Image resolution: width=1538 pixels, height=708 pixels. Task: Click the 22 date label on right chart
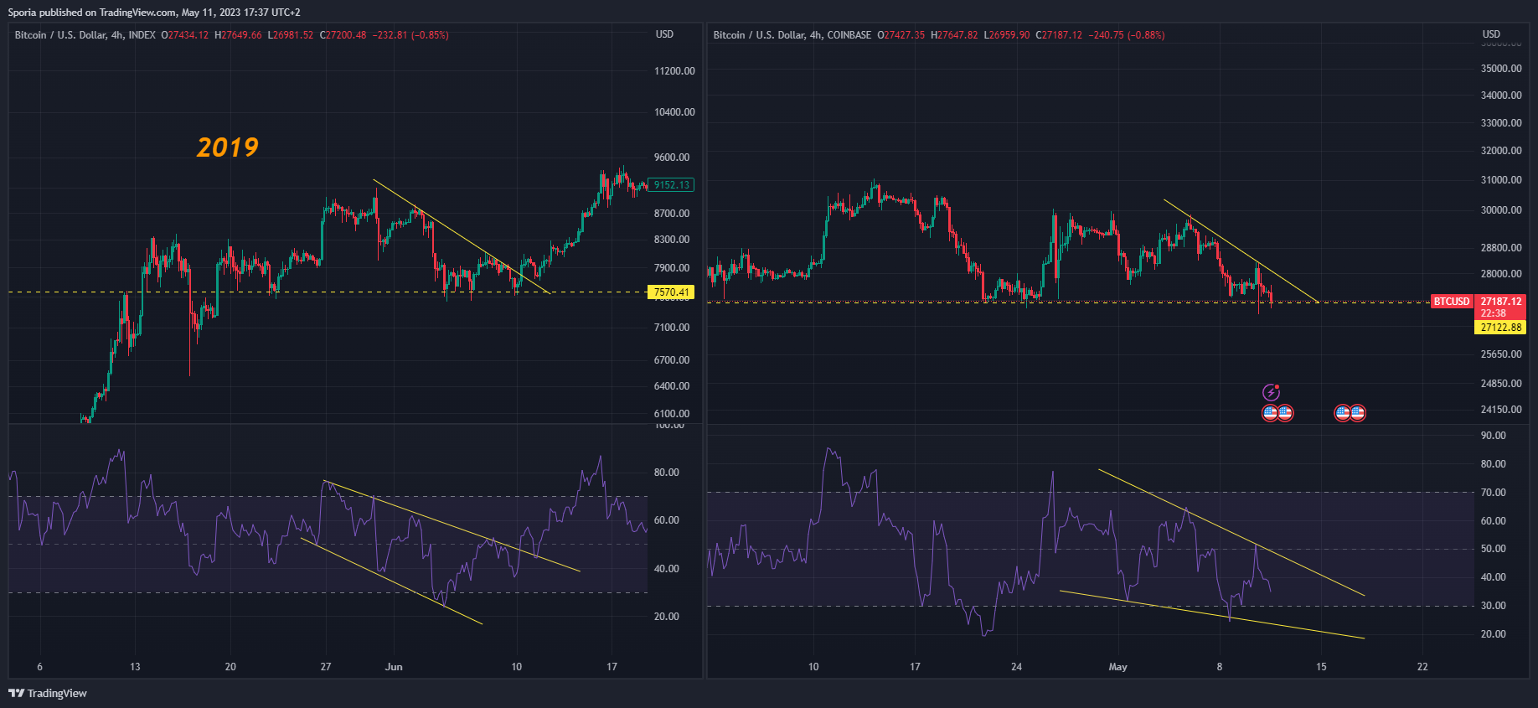pos(1422,667)
